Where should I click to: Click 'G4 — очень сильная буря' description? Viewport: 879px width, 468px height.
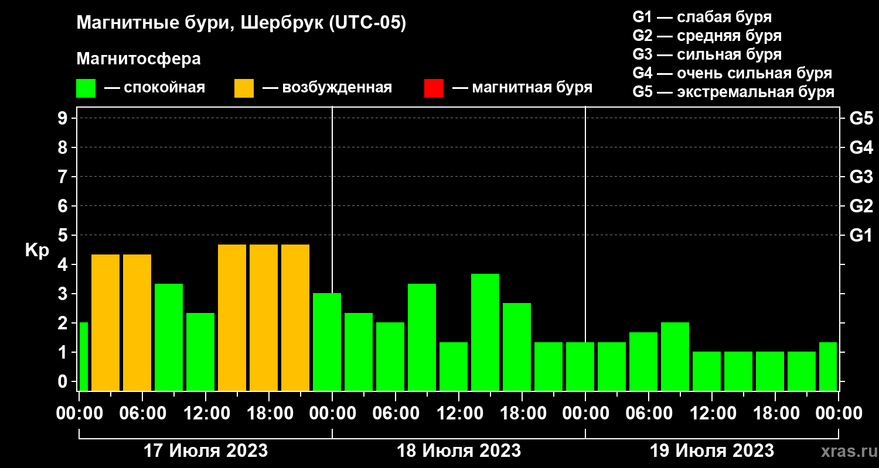click(732, 73)
